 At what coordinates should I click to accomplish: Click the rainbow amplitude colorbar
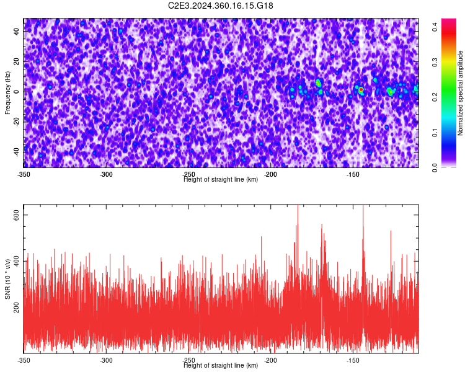tap(449, 93)
